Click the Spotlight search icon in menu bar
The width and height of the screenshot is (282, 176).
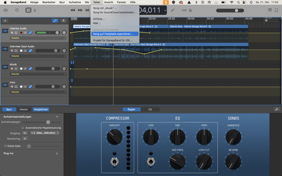[238, 2]
